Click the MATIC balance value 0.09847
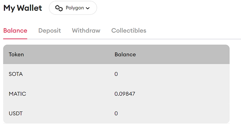This screenshot has height=129, width=241. (x=125, y=94)
